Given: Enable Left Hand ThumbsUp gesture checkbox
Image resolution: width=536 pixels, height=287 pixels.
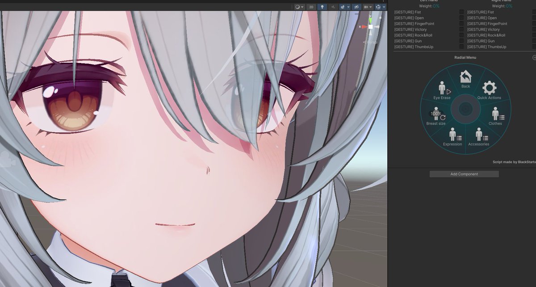Looking at the screenshot, I should 461,47.
